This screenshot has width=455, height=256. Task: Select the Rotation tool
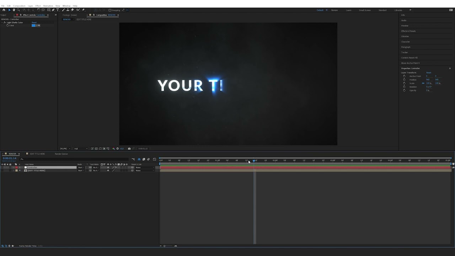pyautogui.click(x=38, y=10)
